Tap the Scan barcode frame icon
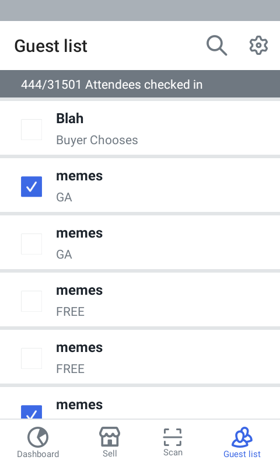 pos(173,437)
